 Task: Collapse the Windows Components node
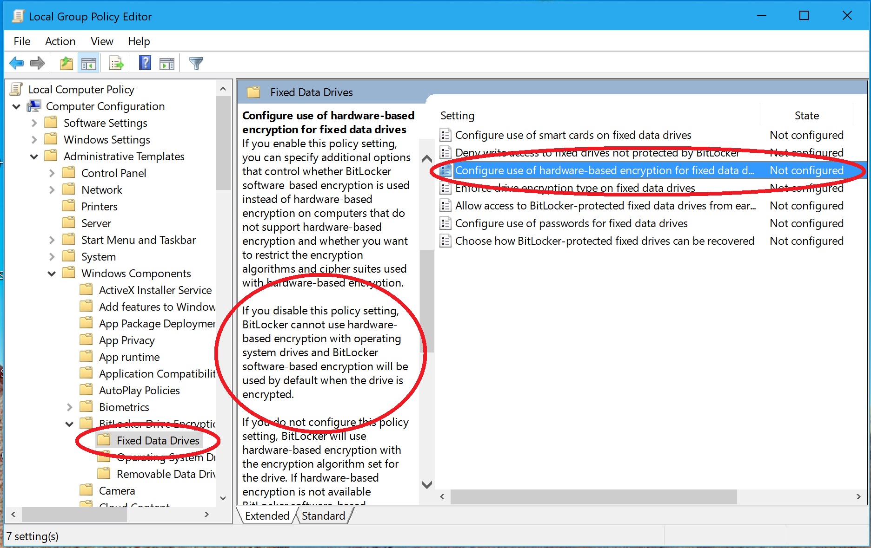(x=52, y=274)
